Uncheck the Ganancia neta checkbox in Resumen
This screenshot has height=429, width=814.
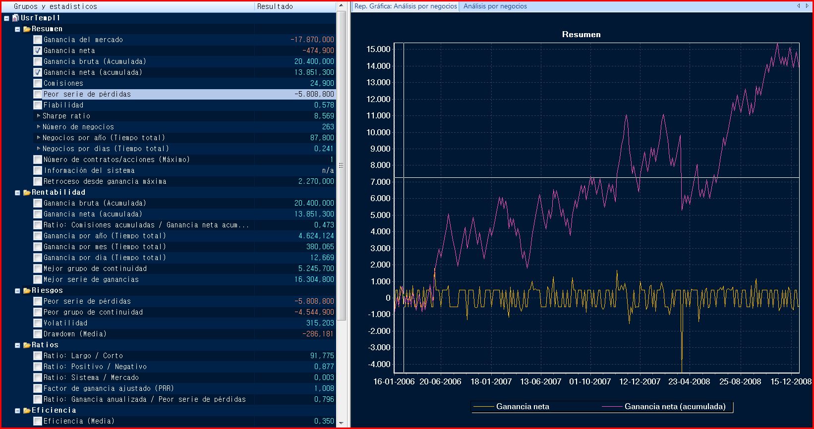pos(38,51)
